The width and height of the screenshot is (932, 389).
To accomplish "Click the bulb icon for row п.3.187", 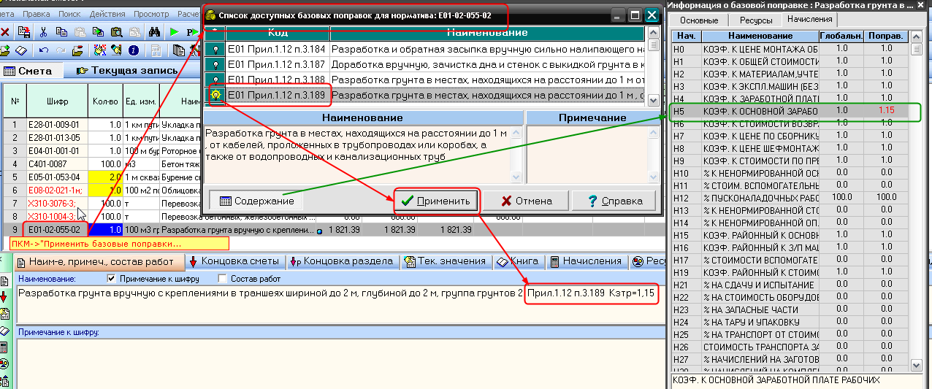I will coord(214,64).
